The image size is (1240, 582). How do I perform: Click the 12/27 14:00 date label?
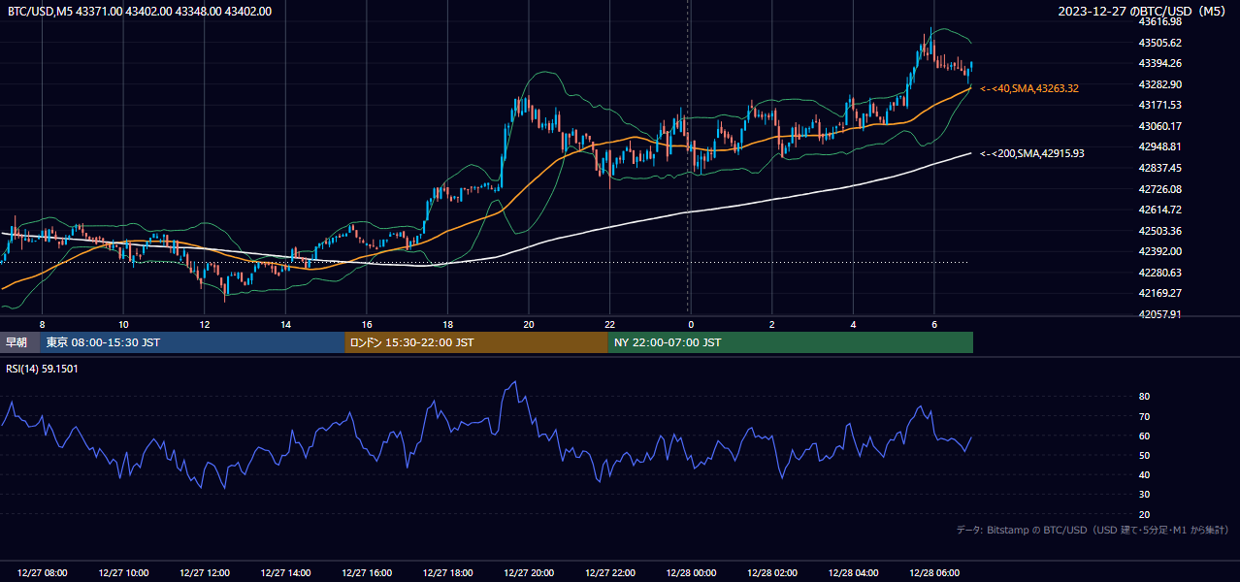[x=285, y=573]
